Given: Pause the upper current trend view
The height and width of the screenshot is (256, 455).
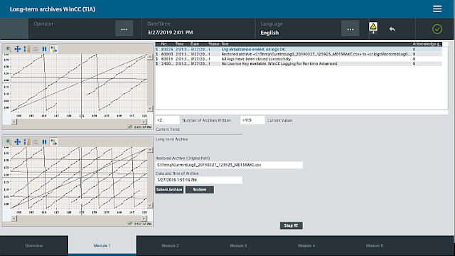Looking at the screenshot, I should click(44, 49).
